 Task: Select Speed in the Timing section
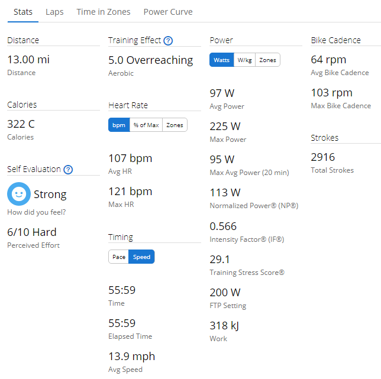(x=141, y=257)
